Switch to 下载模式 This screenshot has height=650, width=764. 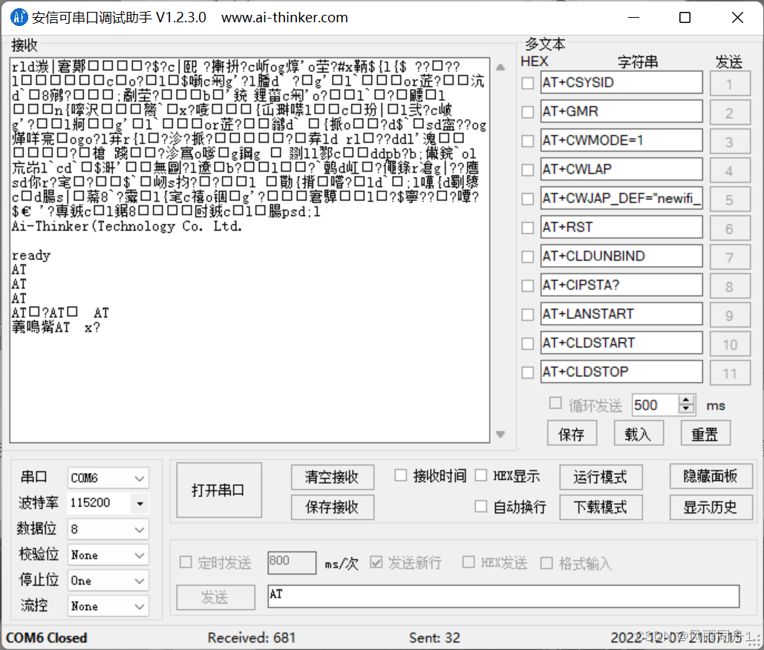click(601, 508)
